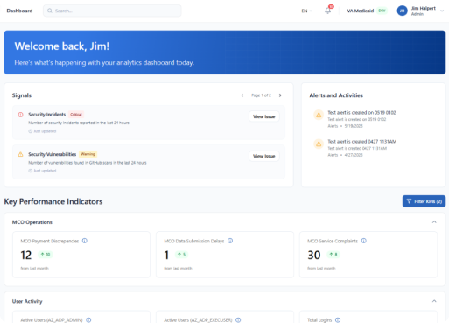The image size is (449, 323).
Task: Collapse the MCO Operations section
Action: tap(434, 222)
